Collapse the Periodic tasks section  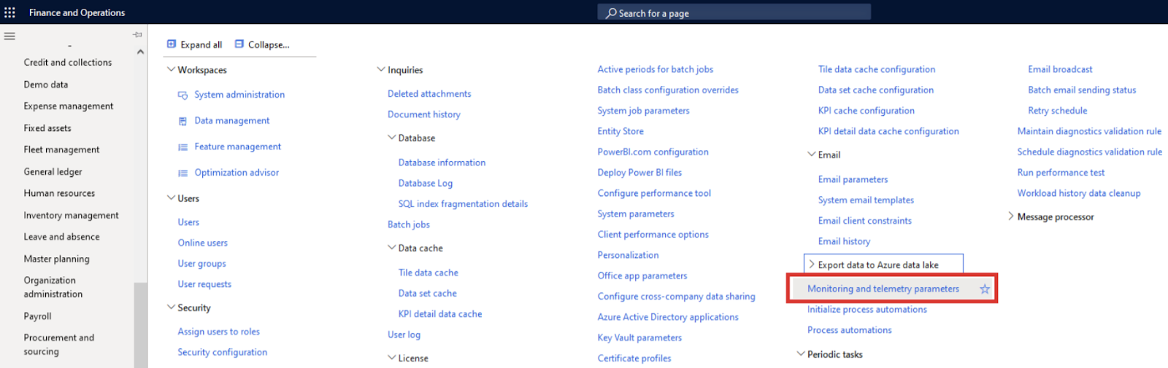(801, 354)
